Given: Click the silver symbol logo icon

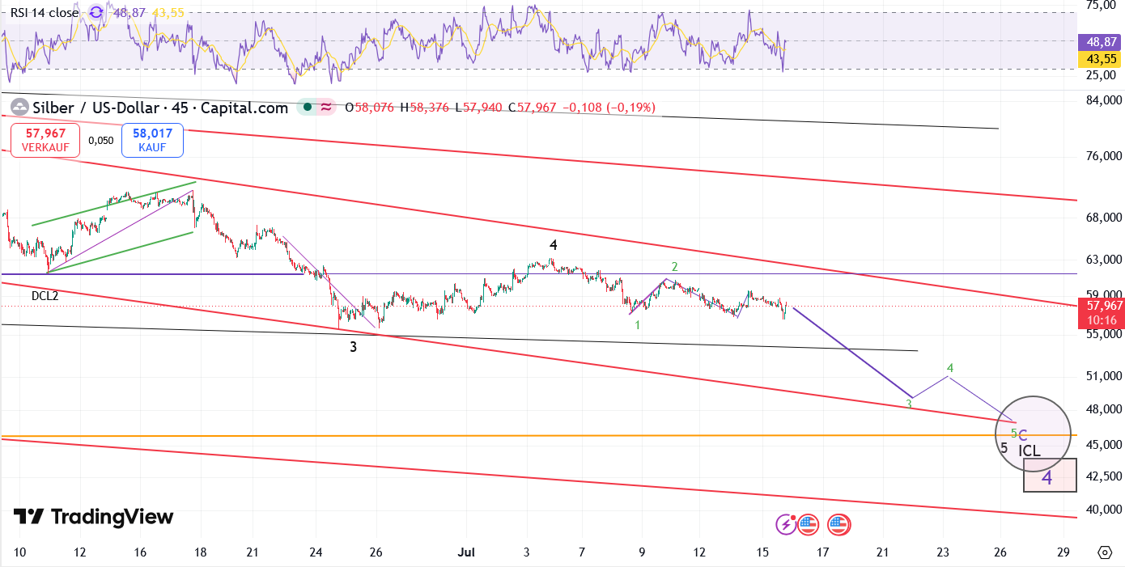Looking at the screenshot, I should point(19,108).
